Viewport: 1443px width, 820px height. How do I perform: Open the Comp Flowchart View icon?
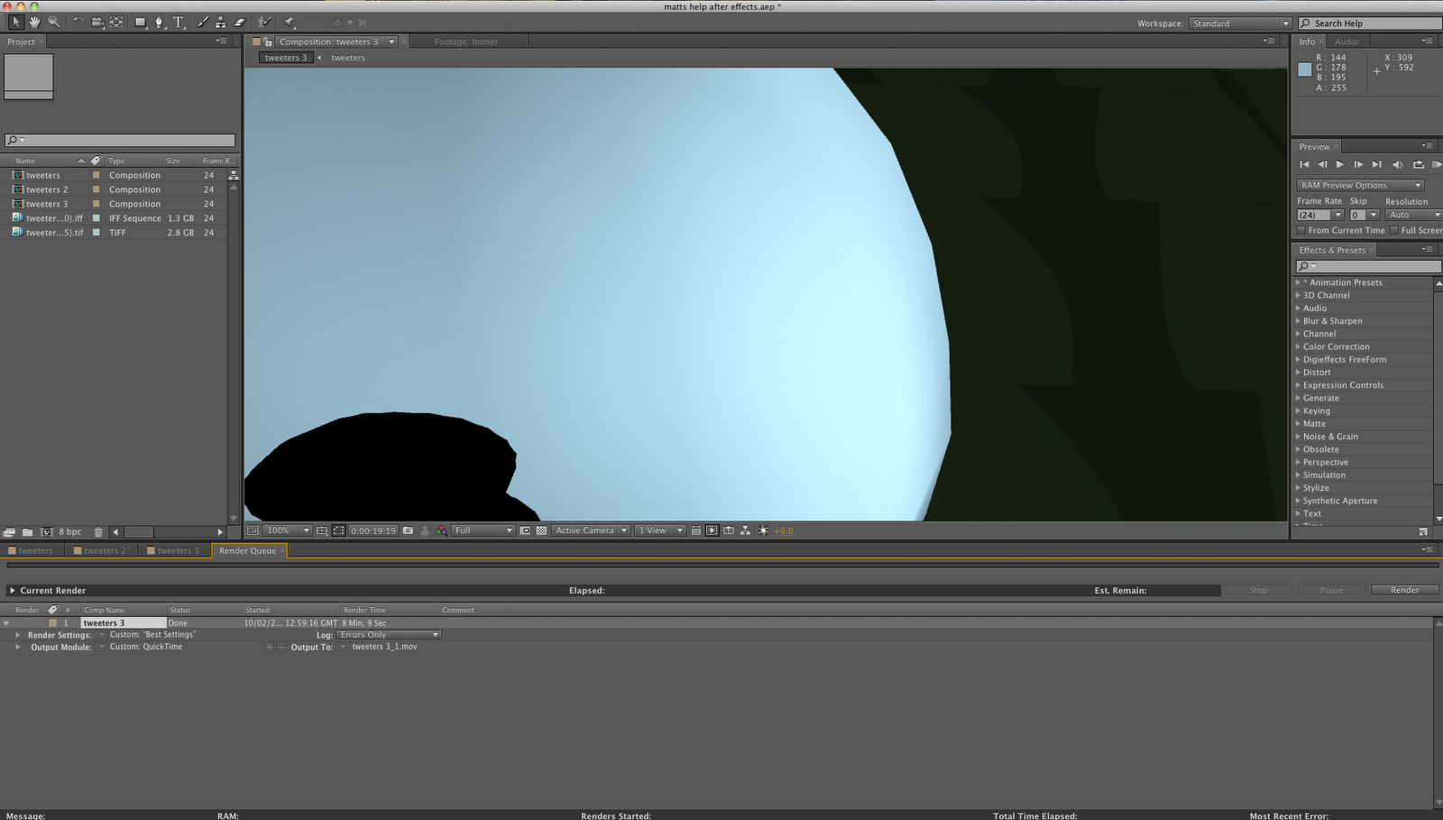pos(745,530)
